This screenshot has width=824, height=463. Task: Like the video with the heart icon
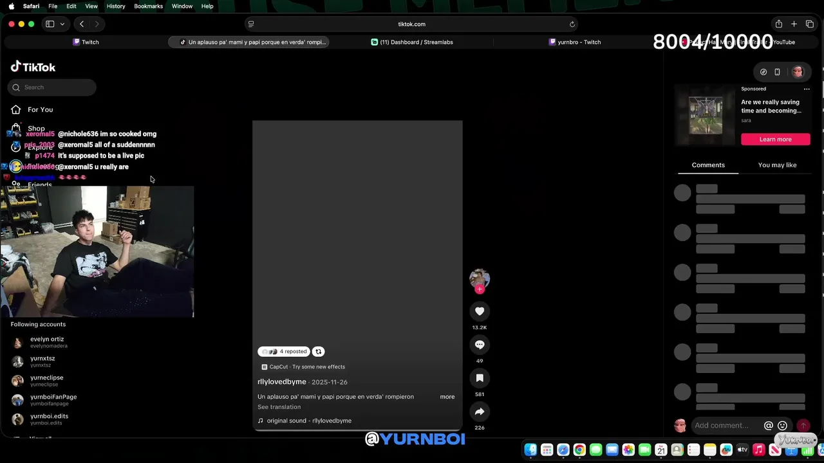pos(480,311)
